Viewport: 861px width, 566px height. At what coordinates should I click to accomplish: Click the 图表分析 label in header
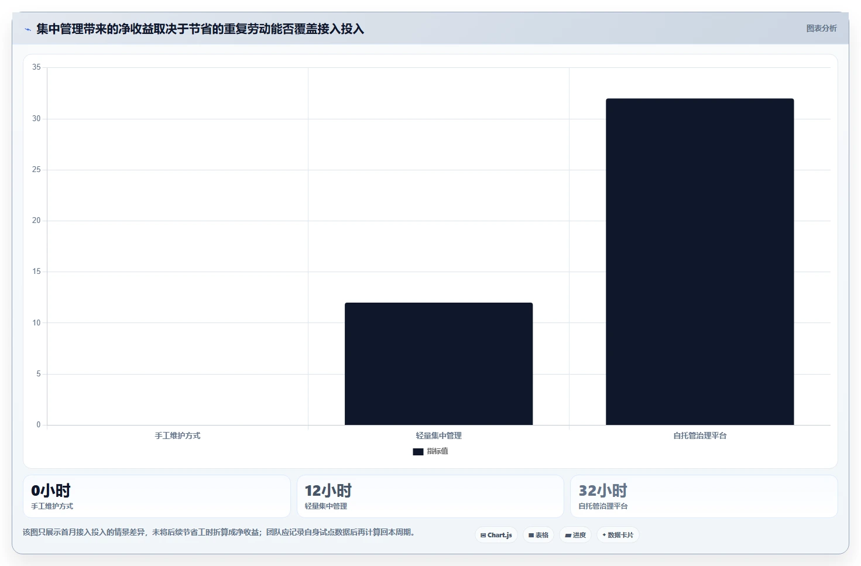pos(821,28)
